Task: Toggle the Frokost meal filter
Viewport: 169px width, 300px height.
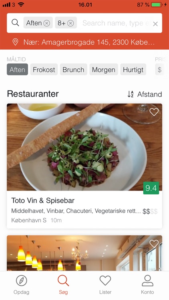Action: tap(44, 70)
